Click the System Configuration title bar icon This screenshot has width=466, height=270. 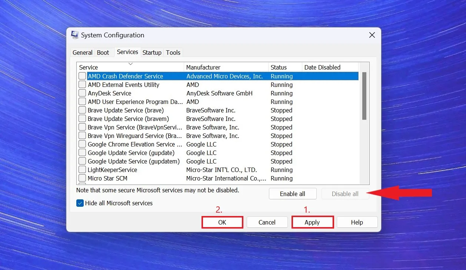tap(75, 35)
